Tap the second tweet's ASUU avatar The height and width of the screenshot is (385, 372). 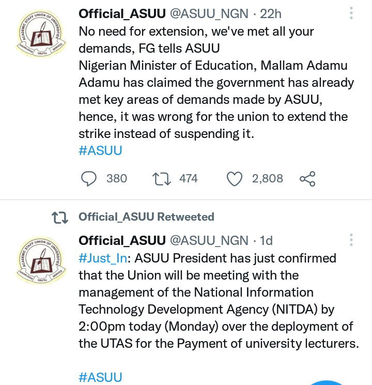click(41, 261)
